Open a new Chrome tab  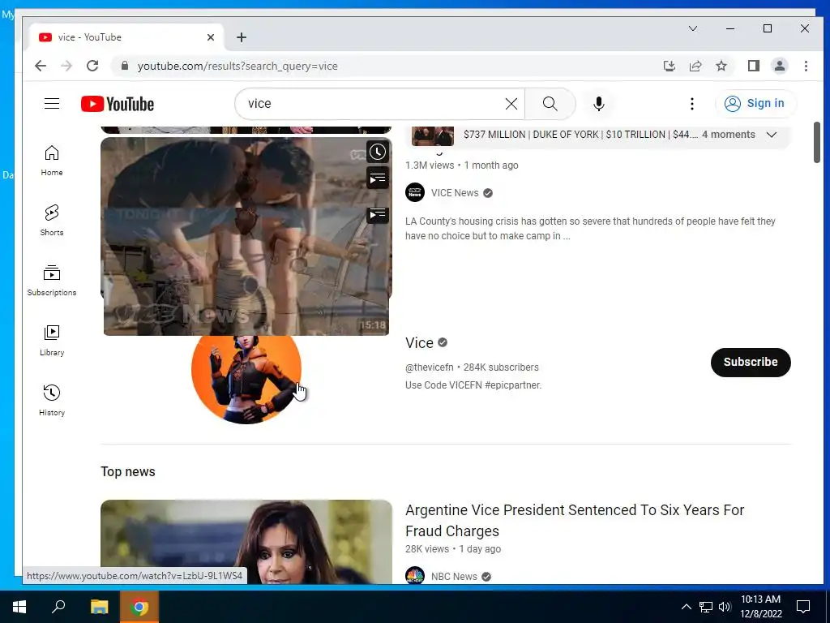coord(242,37)
